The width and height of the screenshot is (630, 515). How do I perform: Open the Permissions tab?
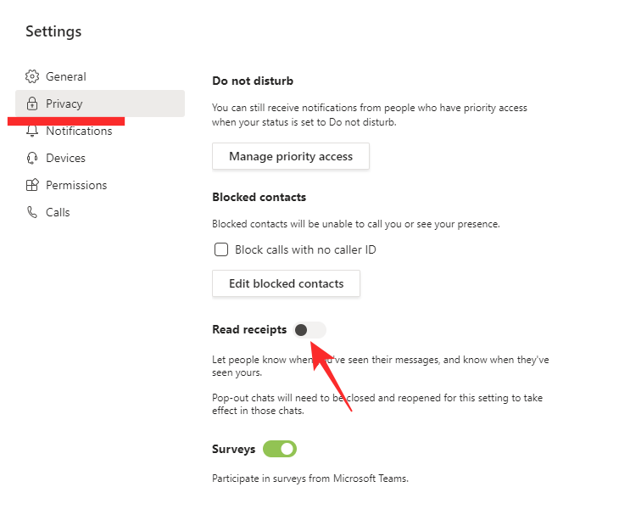tap(76, 185)
